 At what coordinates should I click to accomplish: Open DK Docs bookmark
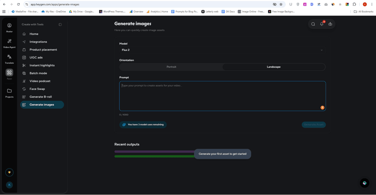click(228, 11)
